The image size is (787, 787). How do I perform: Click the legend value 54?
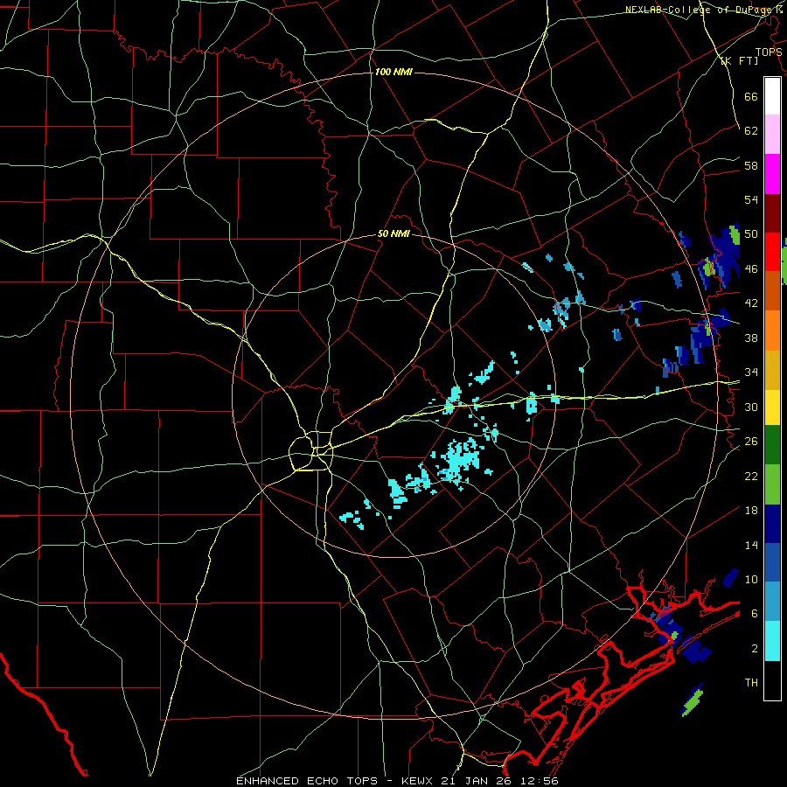point(751,199)
